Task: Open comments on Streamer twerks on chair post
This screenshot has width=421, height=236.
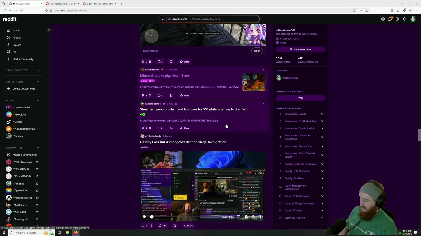Action: tap(160, 128)
